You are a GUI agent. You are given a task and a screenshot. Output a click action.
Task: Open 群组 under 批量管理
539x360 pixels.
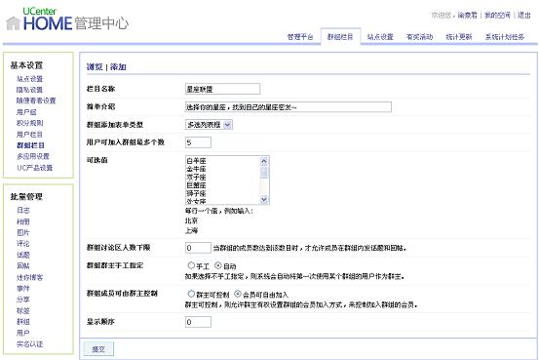coord(23,321)
